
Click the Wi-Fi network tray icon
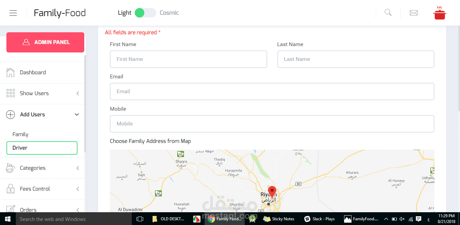pyautogui.click(x=411, y=219)
